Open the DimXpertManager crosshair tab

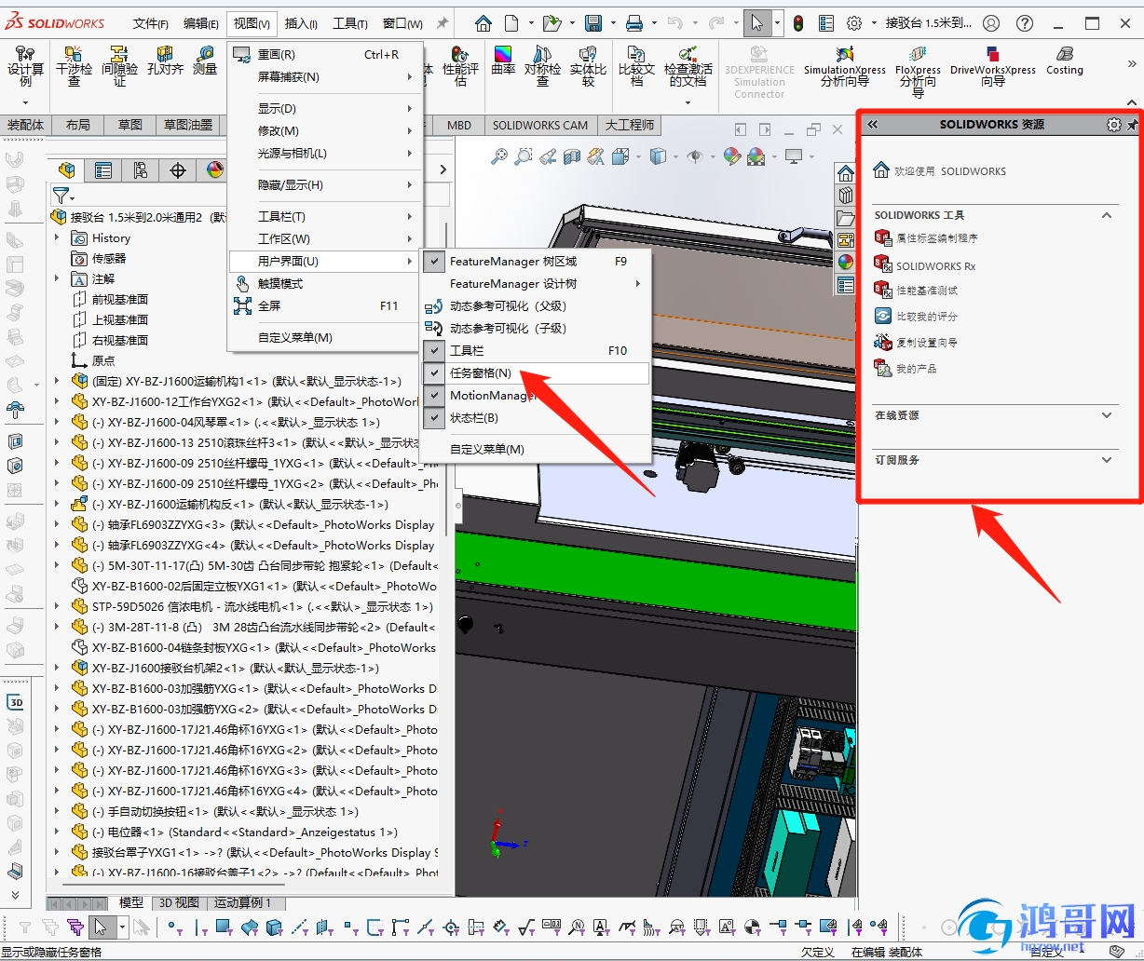tap(178, 170)
